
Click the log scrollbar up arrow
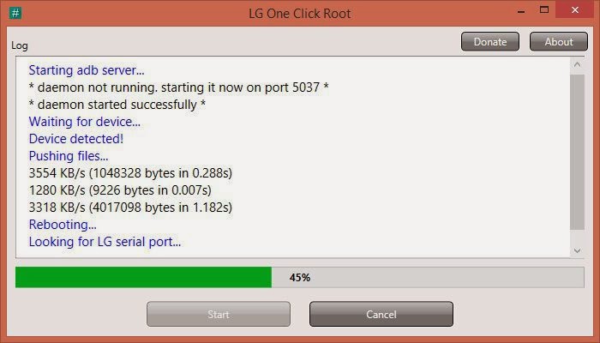(x=577, y=64)
